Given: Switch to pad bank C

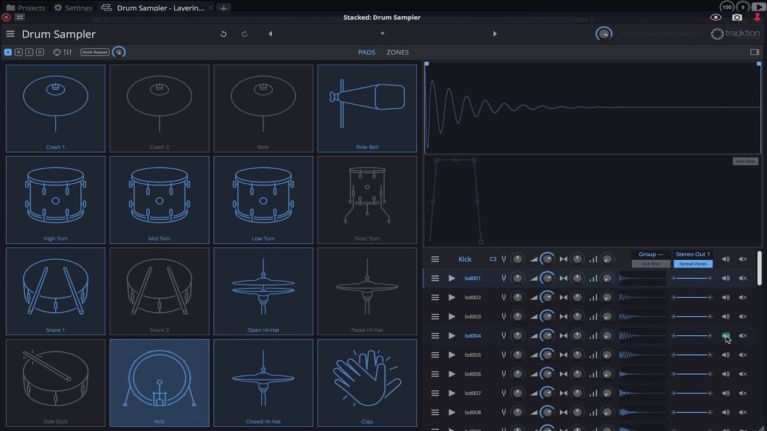Looking at the screenshot, I should 29,52.
